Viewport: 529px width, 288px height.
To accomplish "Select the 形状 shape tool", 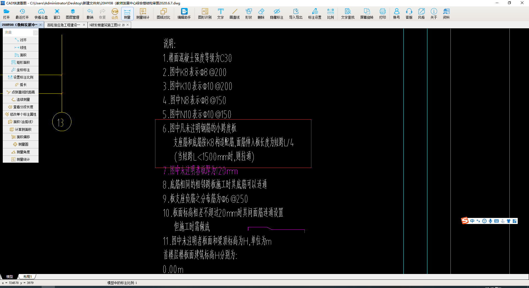I will click(x=249, y=14).
